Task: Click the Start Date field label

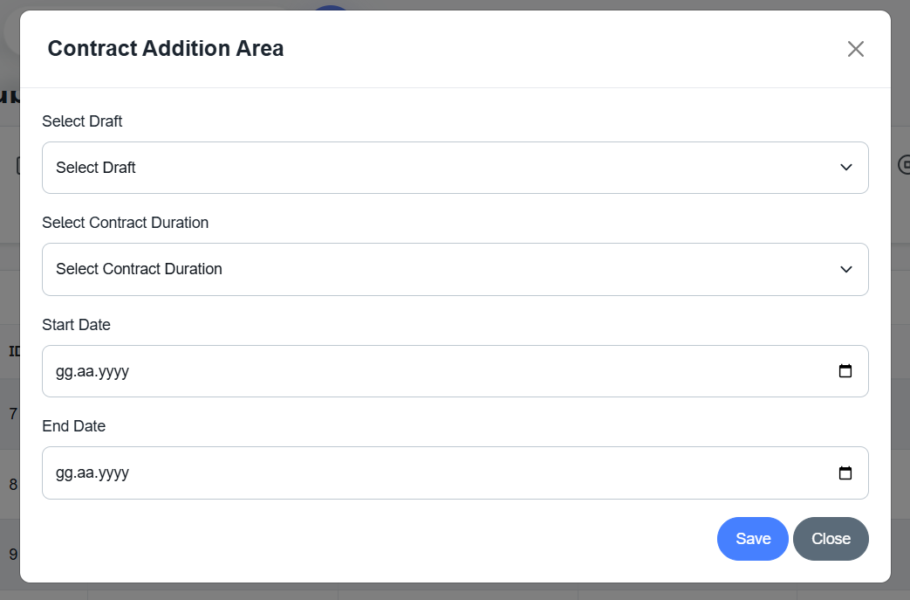Action: pyautogui.click(x=76, y=325)
